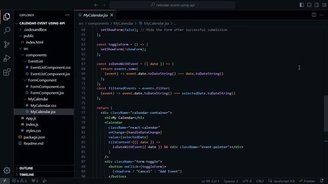Open the Explorer view in activity bar

point(7,17)
